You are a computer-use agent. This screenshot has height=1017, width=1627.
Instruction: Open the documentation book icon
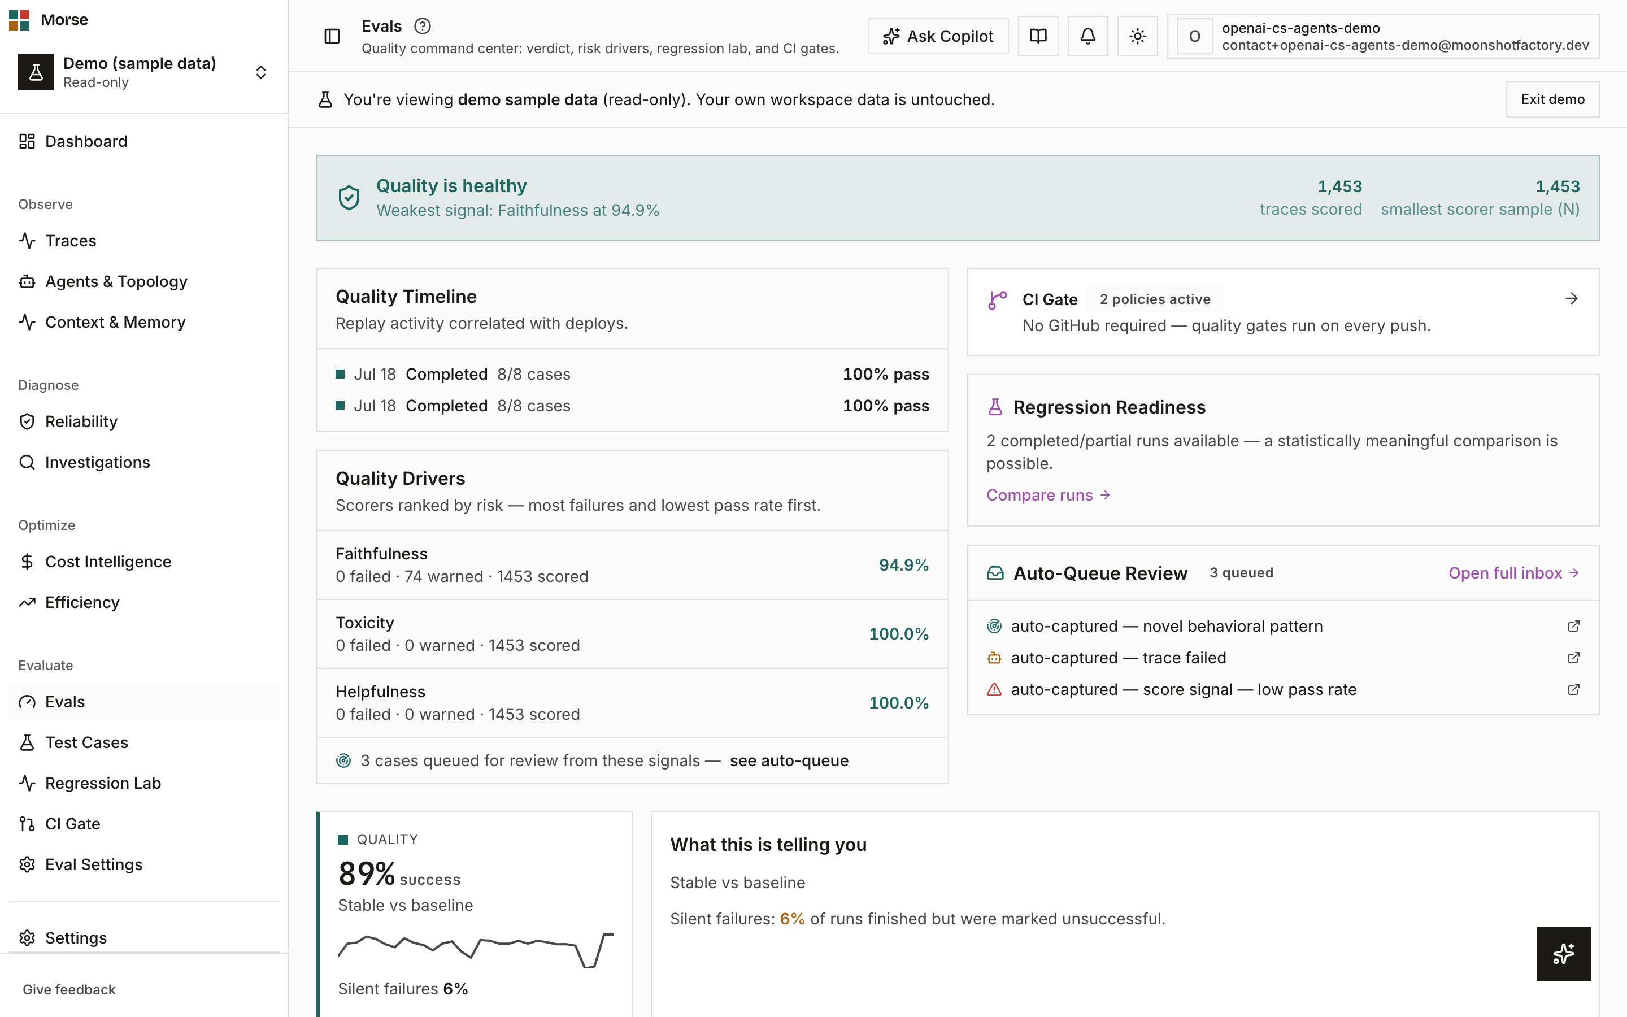[x=1038, y=36]
